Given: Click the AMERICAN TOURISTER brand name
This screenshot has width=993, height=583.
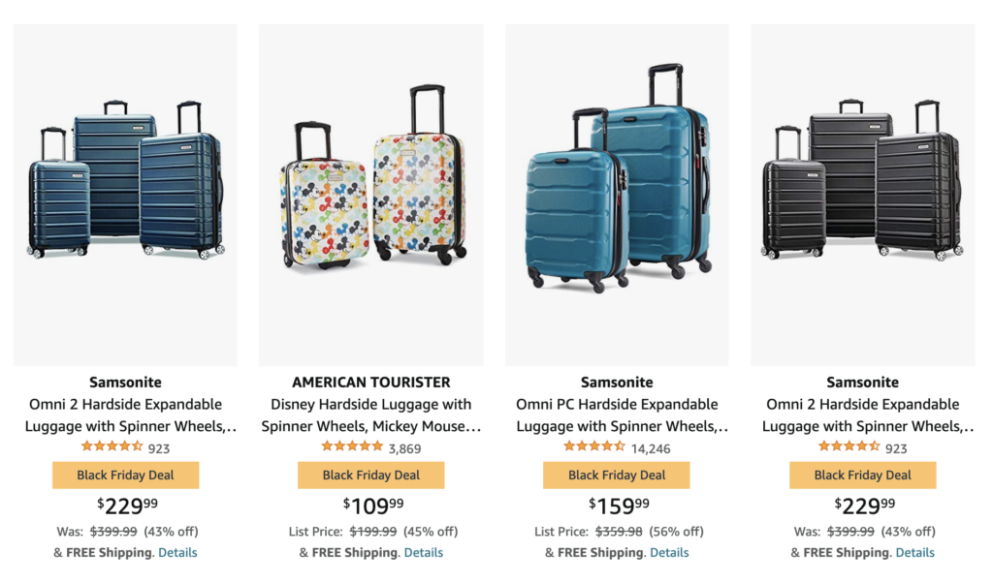Looking at the screenshot, I should tap(370, 383).
